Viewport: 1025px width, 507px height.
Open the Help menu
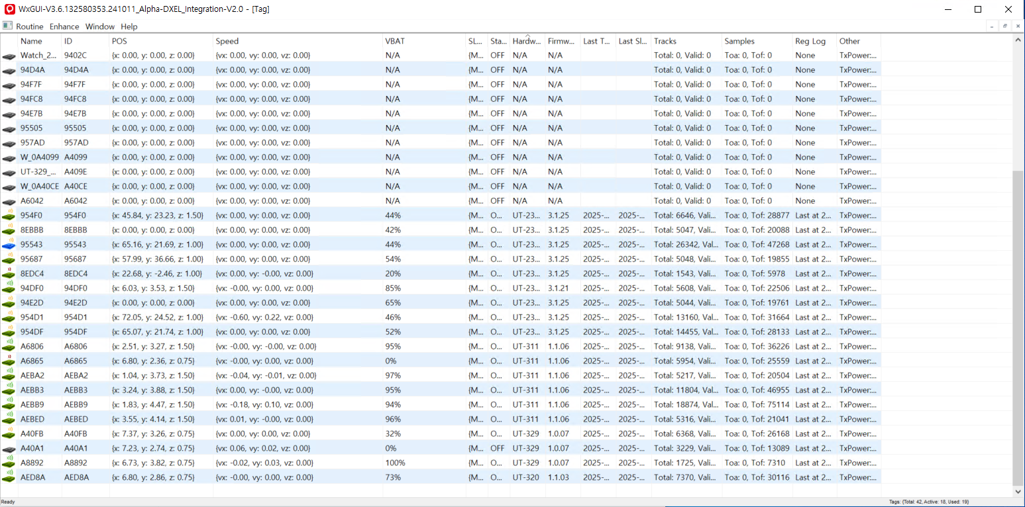coord(129,26)
